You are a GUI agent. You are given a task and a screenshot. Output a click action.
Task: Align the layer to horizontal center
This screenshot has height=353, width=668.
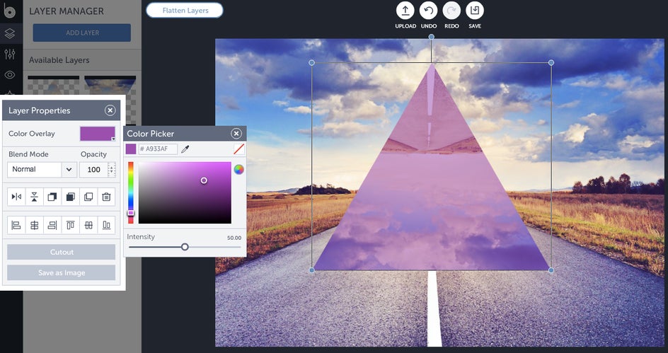click(34, 225)
